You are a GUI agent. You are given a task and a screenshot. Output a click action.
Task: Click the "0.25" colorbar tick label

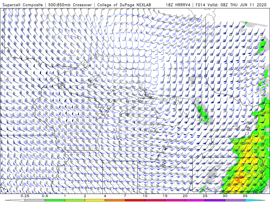tap(25, 196)
